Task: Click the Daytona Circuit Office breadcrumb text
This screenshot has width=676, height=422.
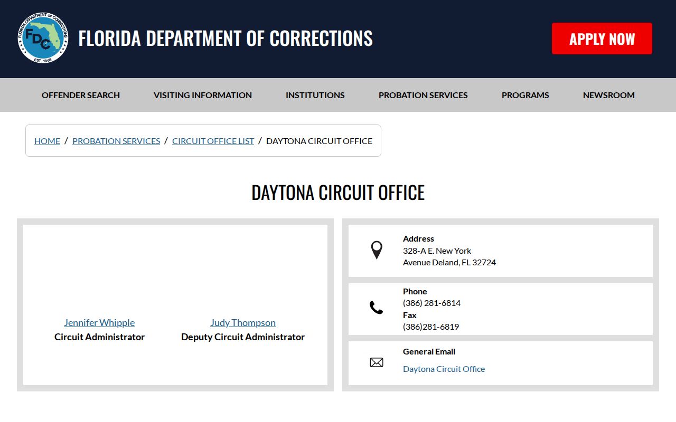Action: click(319, 141)
